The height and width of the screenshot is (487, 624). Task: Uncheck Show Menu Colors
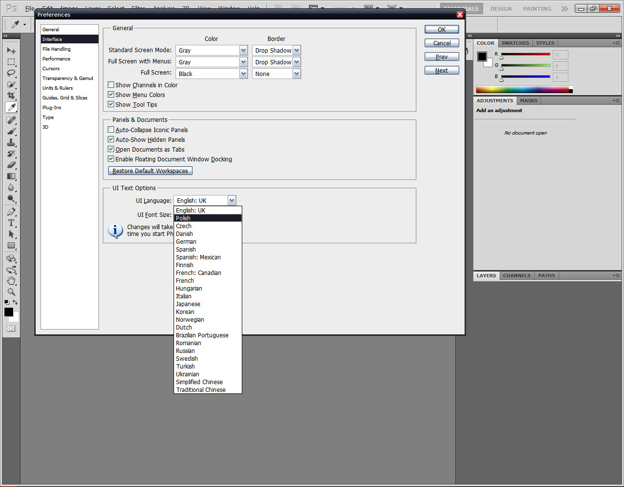(x=111, y=95)
